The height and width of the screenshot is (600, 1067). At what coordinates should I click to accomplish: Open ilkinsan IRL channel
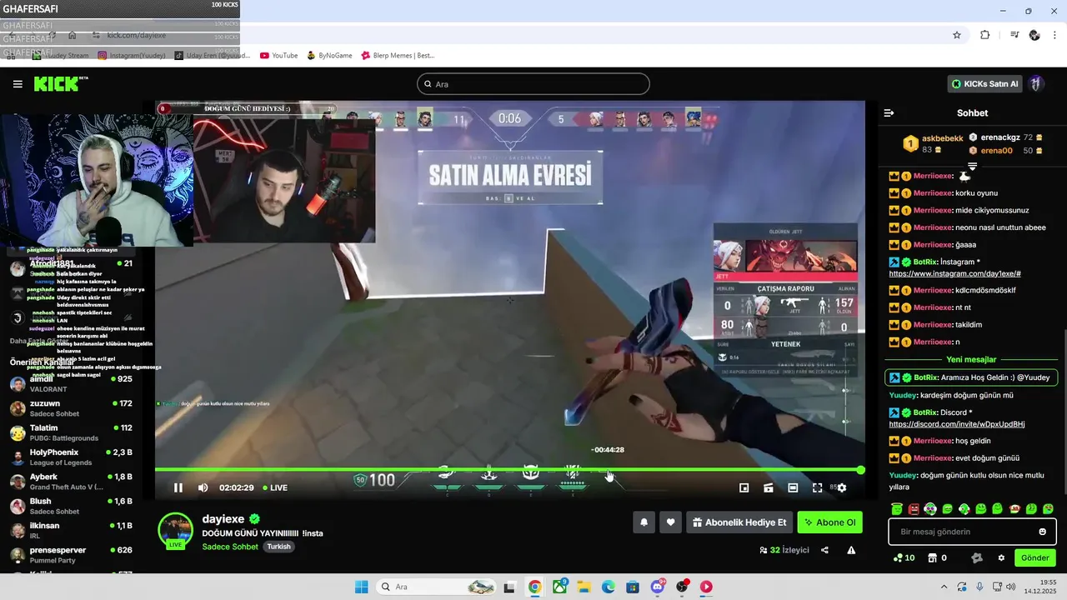tap(72, 530)
